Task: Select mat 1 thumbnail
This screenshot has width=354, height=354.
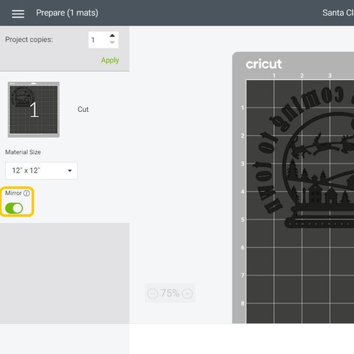Action: [34, 109]
